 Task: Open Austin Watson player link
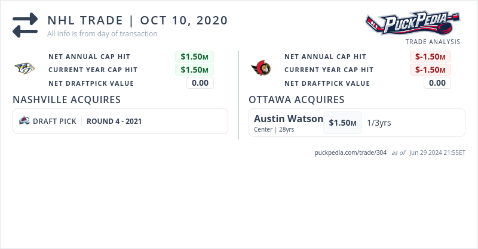click(x=288, y=119)
